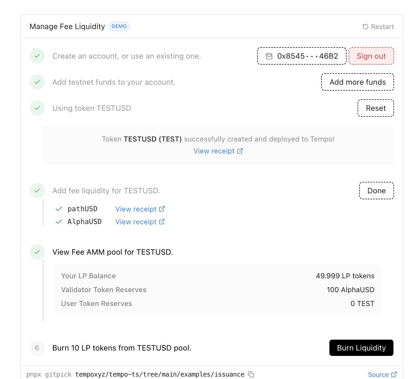Click the Add testnet funds step checkmark
The height and width of the screenshot is (379, 416).
(37, 82)
